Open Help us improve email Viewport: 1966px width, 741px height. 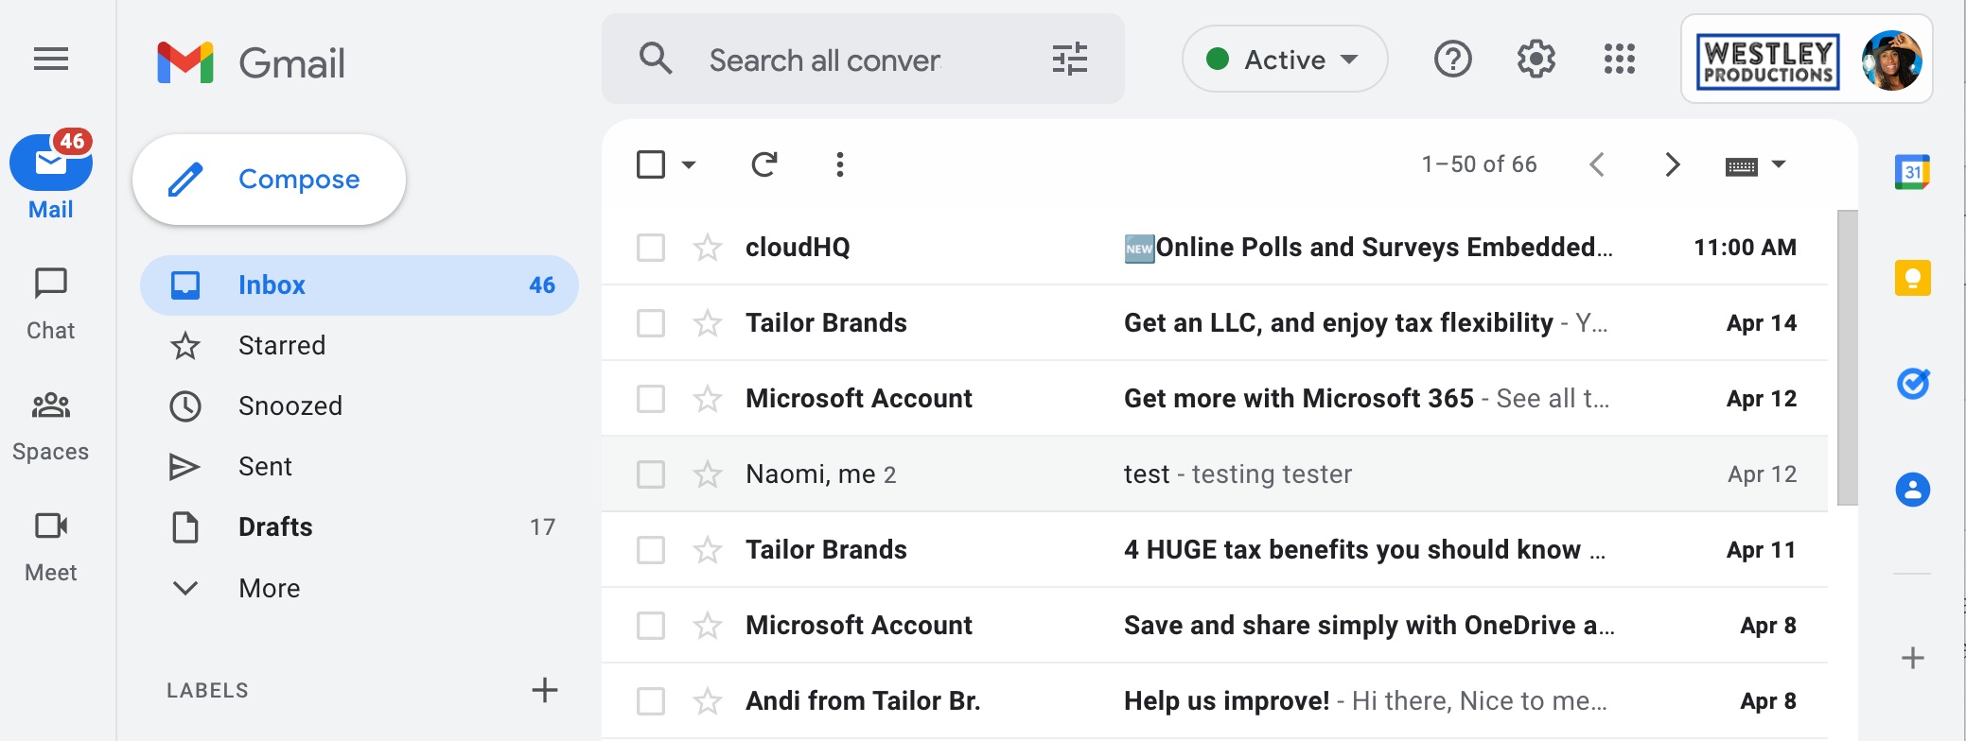coord(1215,701)
